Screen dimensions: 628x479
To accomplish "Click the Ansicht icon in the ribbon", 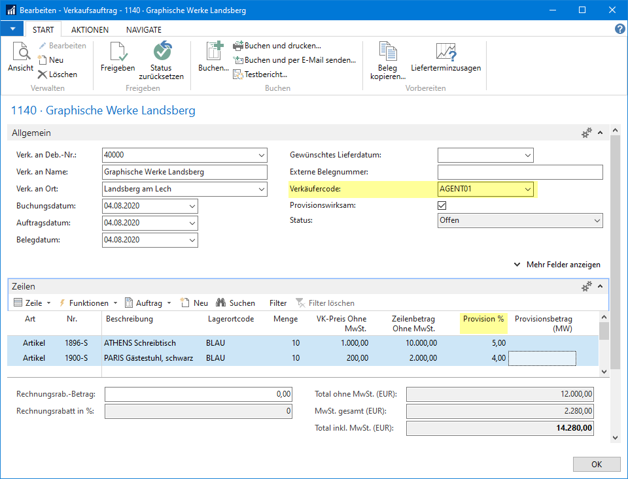I will pos(20,52).
